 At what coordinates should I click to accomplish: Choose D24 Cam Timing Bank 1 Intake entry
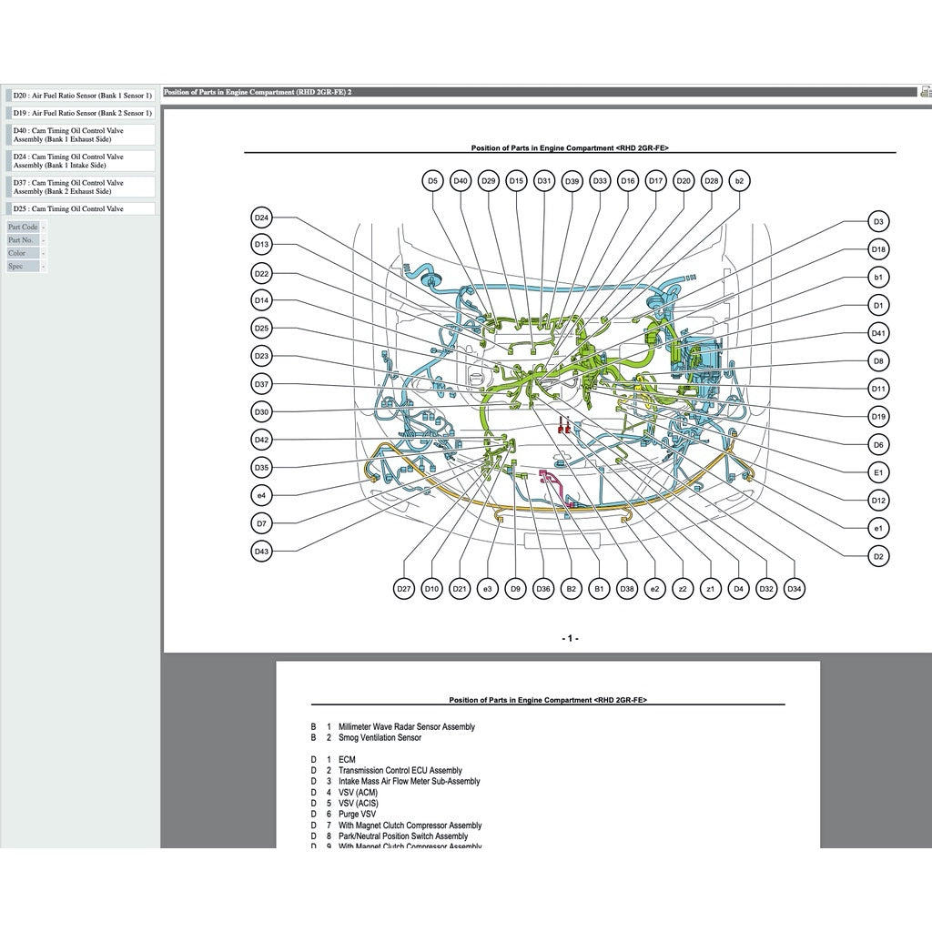[x=82, y=161]
